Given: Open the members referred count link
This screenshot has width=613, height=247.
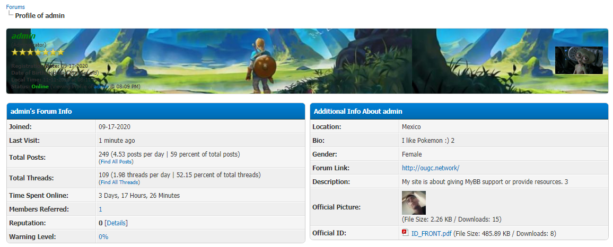Looking at the screenshot, I should pyautogui.click(x=101, y=209).
